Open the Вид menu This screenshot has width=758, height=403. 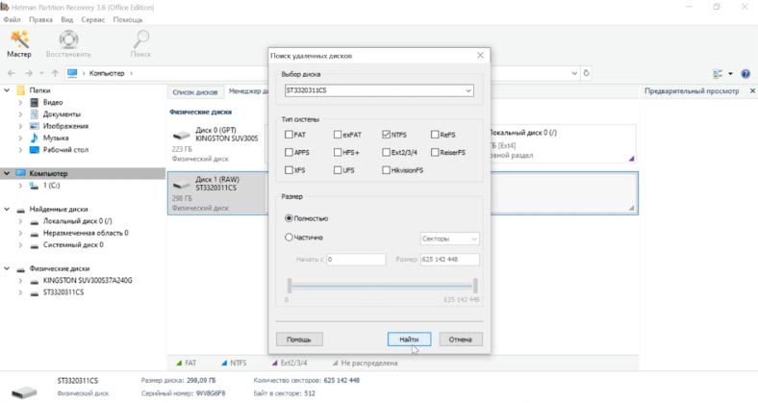point(66,20)
